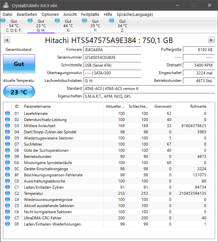Click status icon of Laden/Entladen-Wiederholungen row
Viewport: 218px width, 242px height.
click(x=7, y=224)
